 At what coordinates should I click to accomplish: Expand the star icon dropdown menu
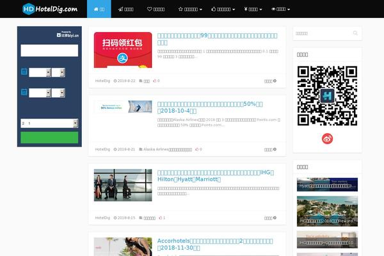click(x=190, y=9)
